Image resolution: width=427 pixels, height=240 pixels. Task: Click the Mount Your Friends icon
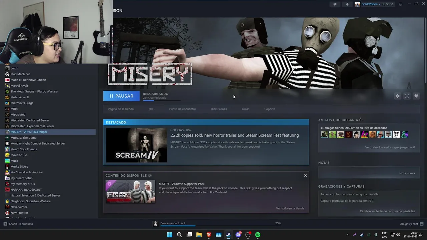pyautogui.click(x=7, y=149)
